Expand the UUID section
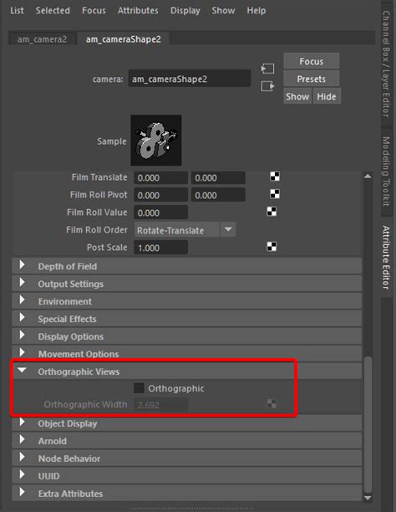Screen dimensions: 396x512 [x=186, y=476]
